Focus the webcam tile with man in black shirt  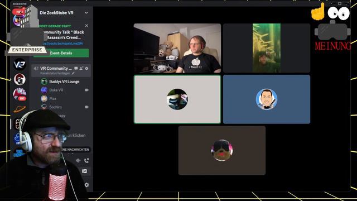177,48
